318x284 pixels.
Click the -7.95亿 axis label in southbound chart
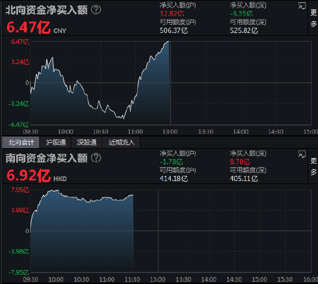click(x=19, y=272)
